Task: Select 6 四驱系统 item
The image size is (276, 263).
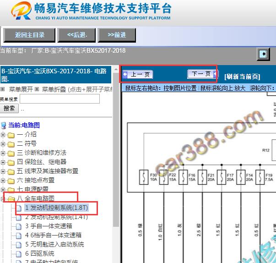Action: tap(40, 253)
